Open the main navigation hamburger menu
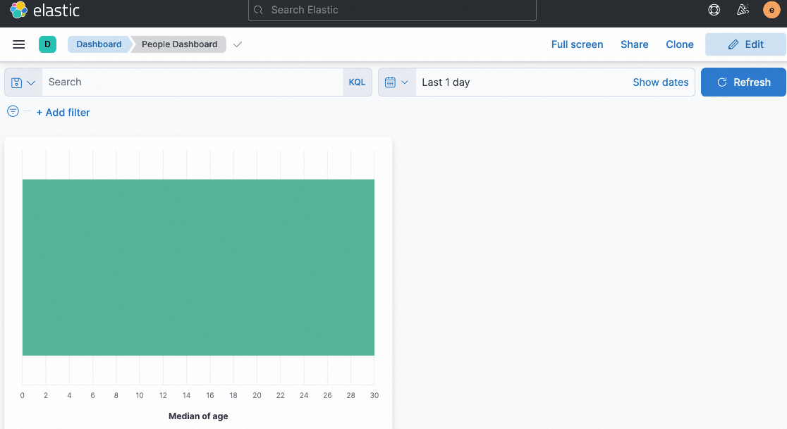 (x=19, y=44)
